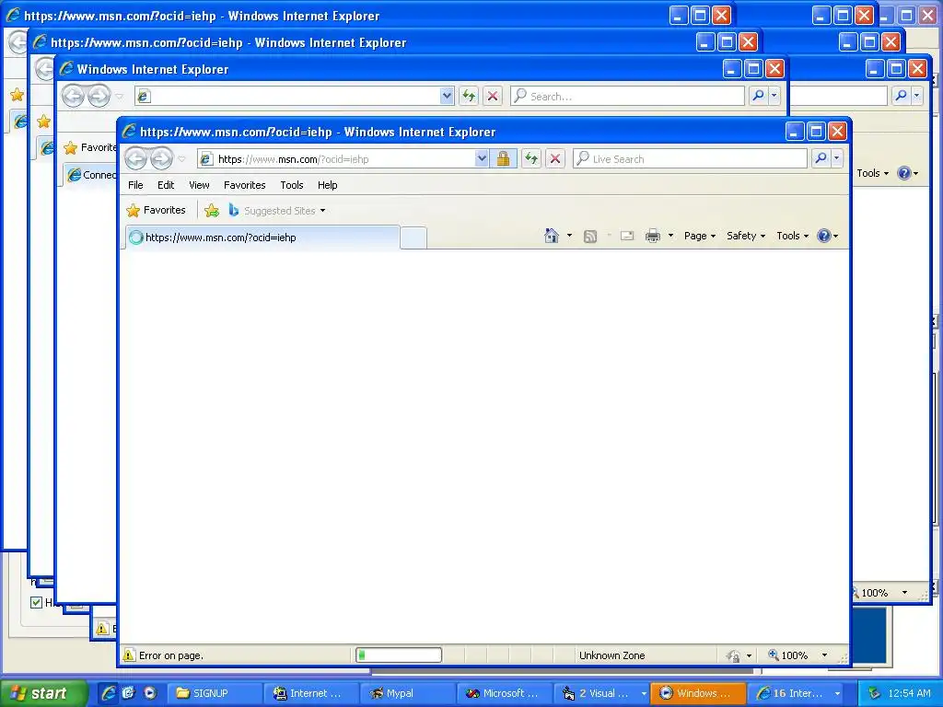Screen dimensions: 943x707
Task: Open the SIGNUP folder taskbar button
Action: 215,693
